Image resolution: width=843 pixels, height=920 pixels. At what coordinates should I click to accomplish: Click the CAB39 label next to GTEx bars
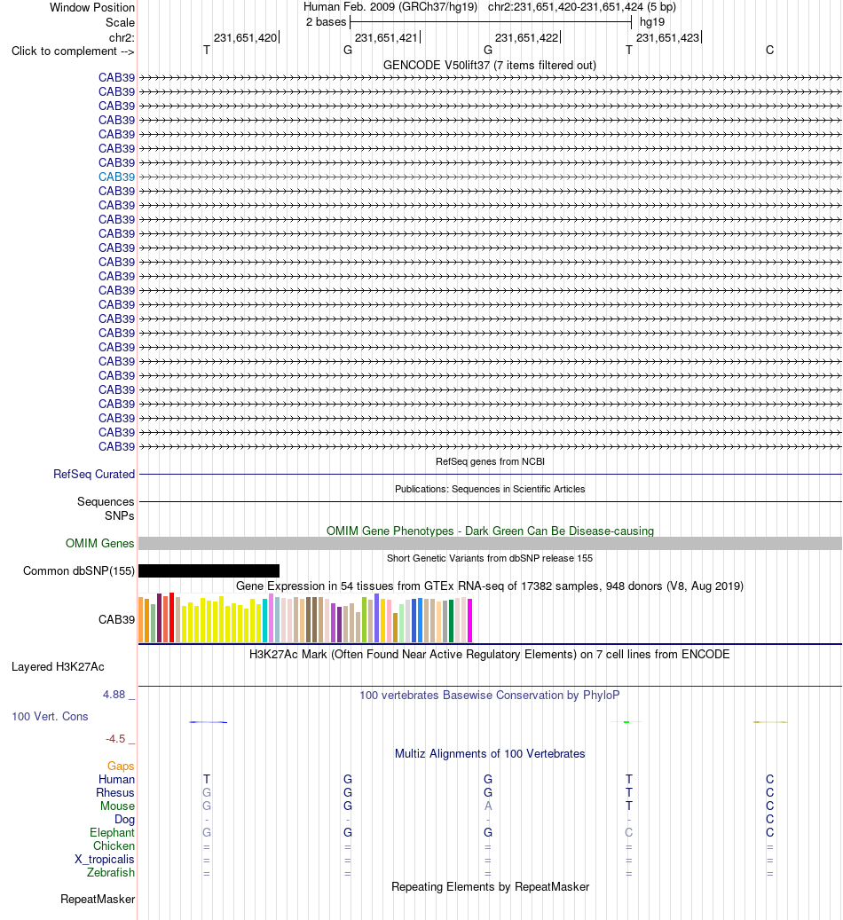coord(116,619)
